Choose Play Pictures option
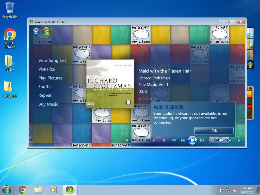Image resolution: width=260 pixels, height=195 pixels. tap(51, 78)
